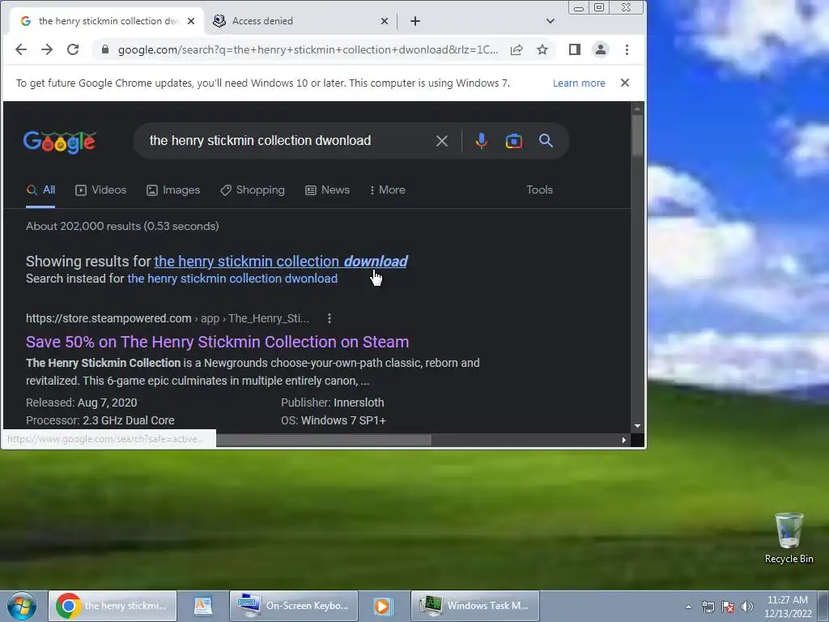Click the 'Released: Aug 7, 2020' text
This screenshot has width=829, height=622.
point(82,403)
